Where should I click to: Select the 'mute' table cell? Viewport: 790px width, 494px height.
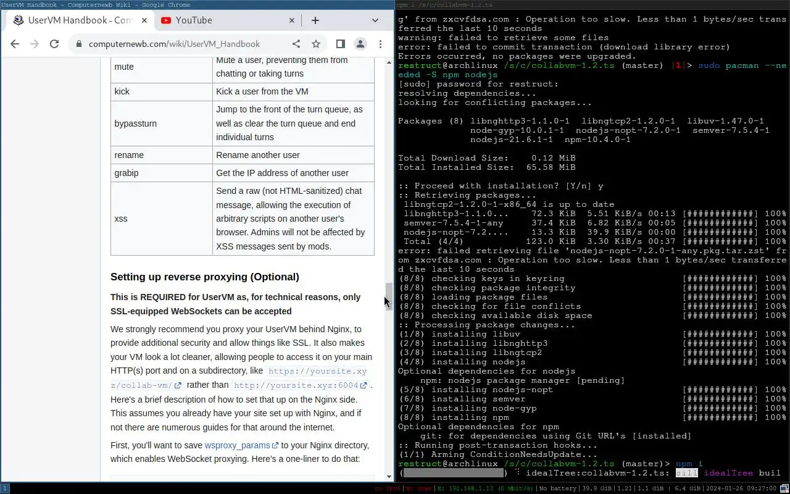click(x=162, y=67)
